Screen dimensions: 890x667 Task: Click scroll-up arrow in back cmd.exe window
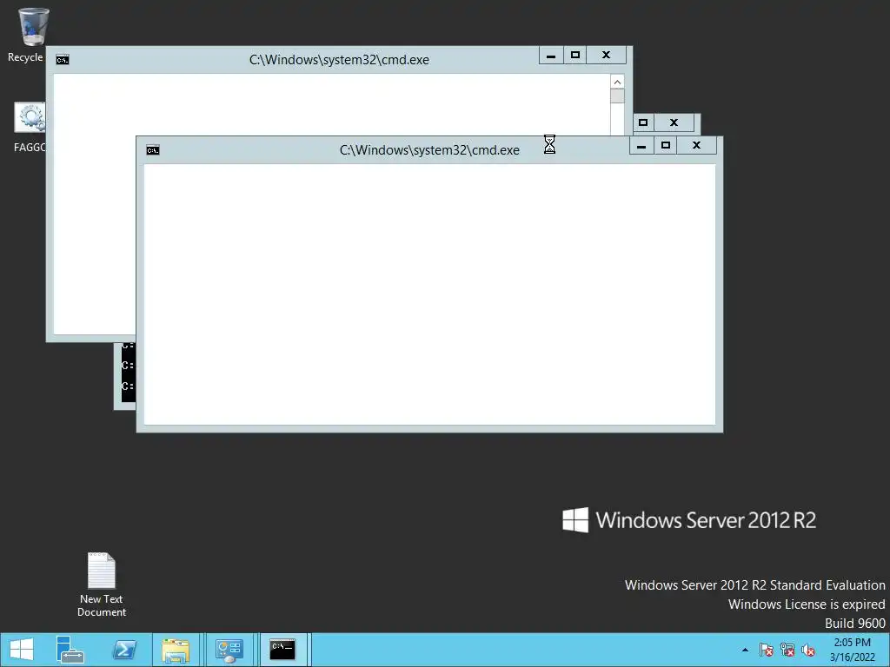(x=618, y=83)
